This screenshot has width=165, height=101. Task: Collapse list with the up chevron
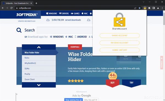(39, 47)
